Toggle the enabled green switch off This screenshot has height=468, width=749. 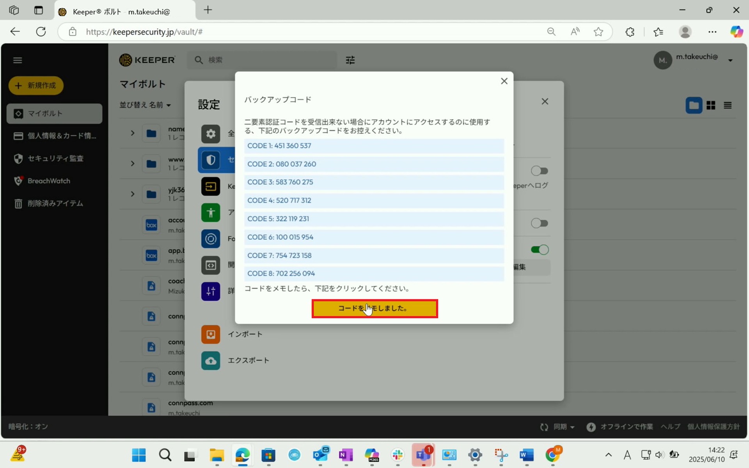coord(540,249)
